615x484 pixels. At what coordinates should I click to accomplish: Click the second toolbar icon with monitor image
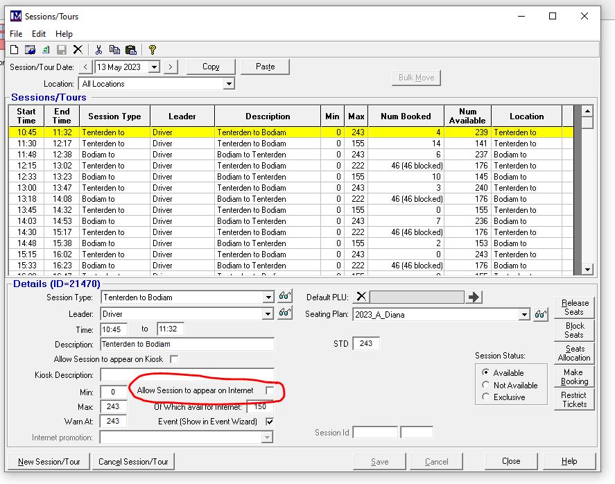click(31, 50)
